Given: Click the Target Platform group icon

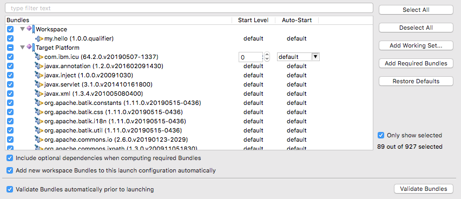Looking at the screenshot, I should [x=30, y=48].
